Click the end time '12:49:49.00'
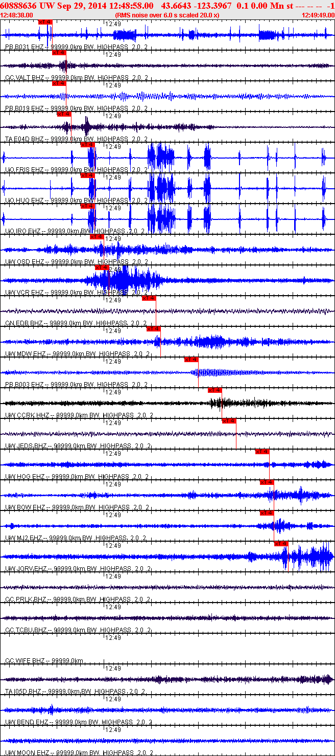Viewport: 335px width, 756px height. tap(318, 15)
